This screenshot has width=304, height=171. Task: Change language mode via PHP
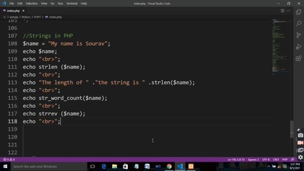285,160
